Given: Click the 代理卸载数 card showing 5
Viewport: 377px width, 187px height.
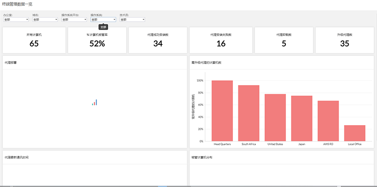Looking at the screenshot, I should [284, 40].
